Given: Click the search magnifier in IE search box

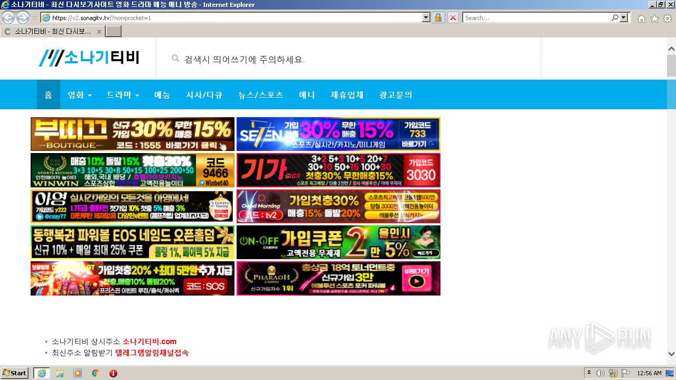Looking at the screenshot, I should point(615,17).
